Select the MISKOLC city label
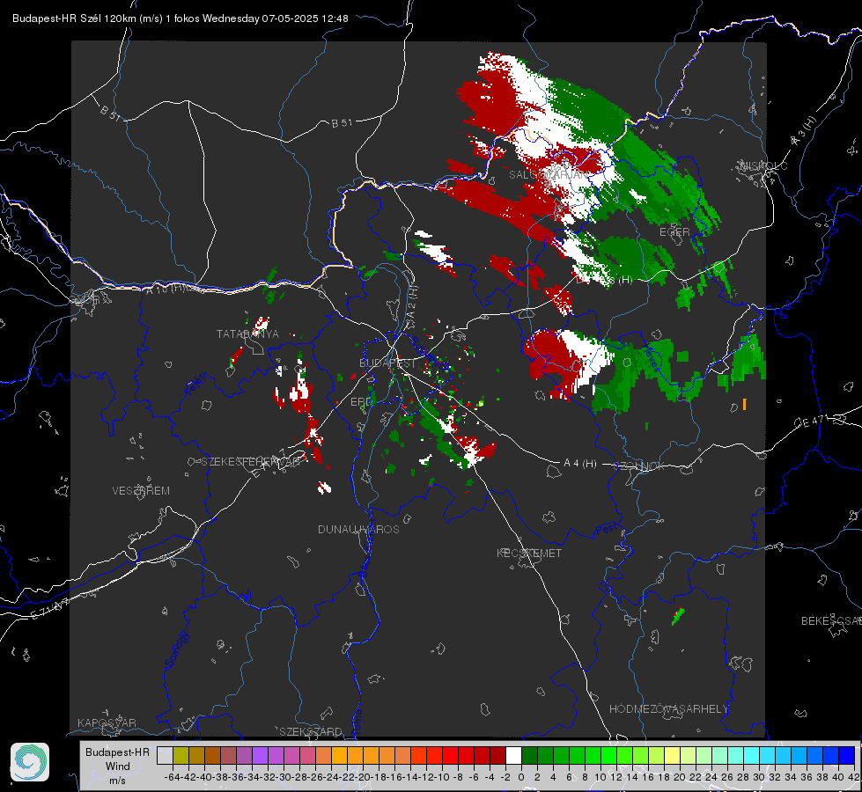Screen dimensions: 862x792 763,165
